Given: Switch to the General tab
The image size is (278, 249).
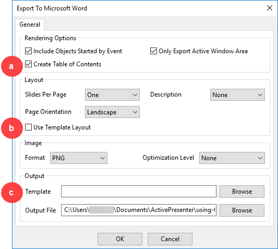Looking at the screenshot, I should 30,25.
